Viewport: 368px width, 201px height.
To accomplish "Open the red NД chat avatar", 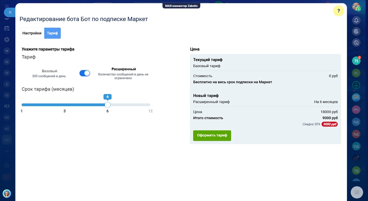I will pos(356,134).
